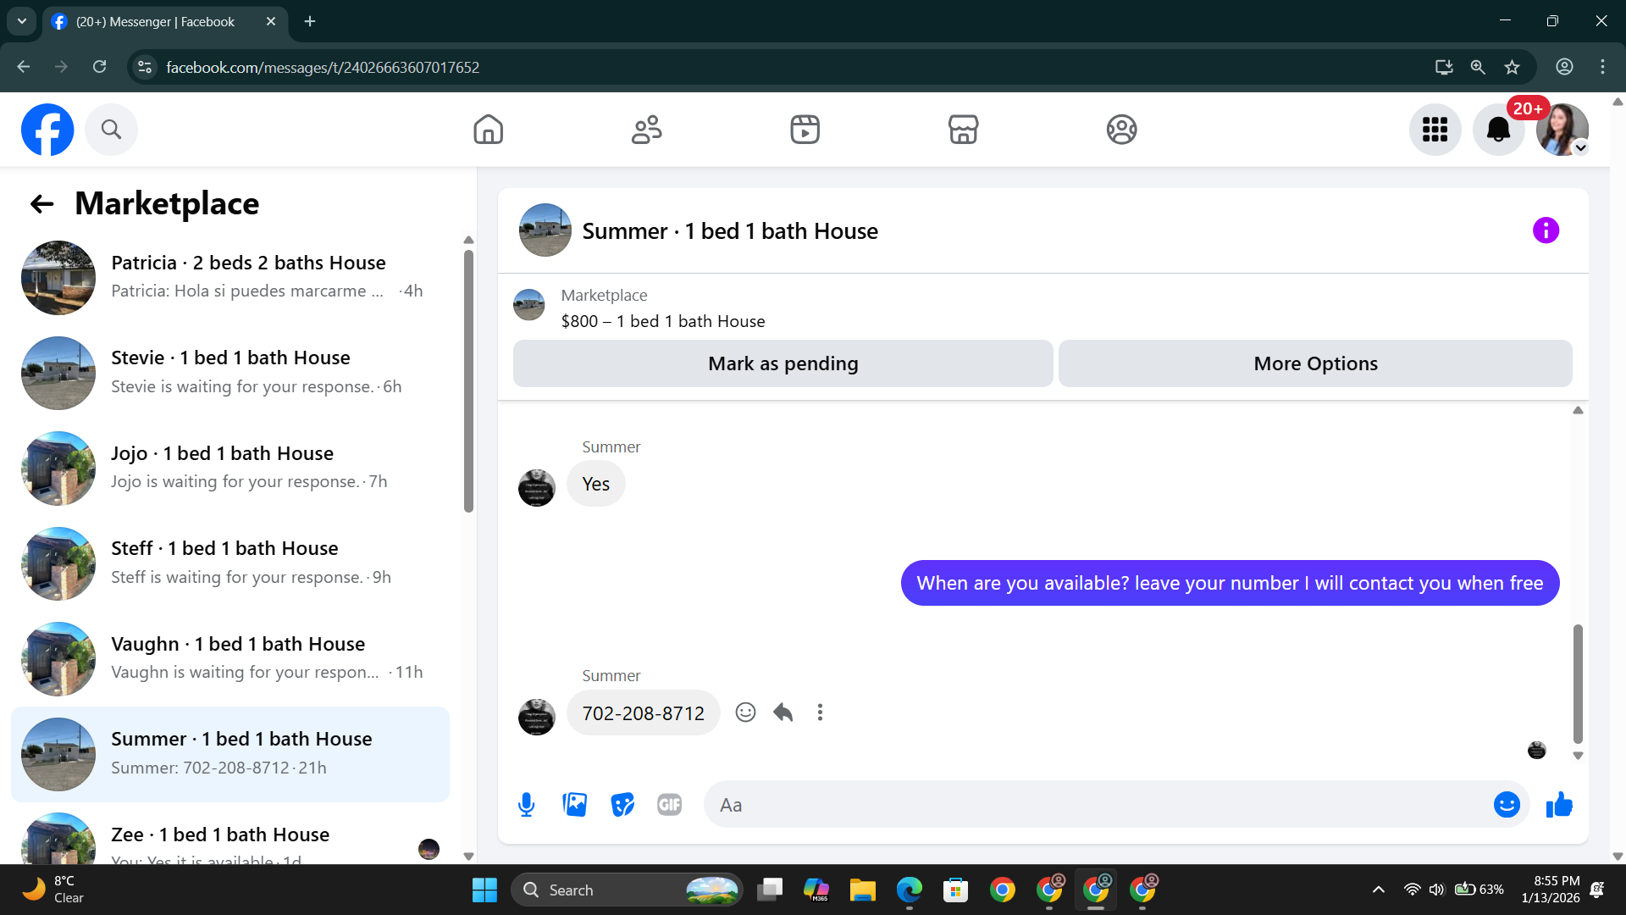Open the voice clip microphone icon

[x=526, y=805]
